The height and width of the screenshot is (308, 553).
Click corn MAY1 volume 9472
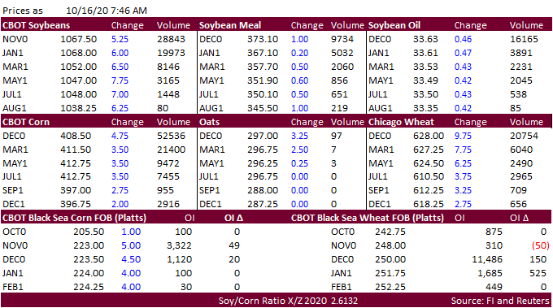(x=168, y=163)
